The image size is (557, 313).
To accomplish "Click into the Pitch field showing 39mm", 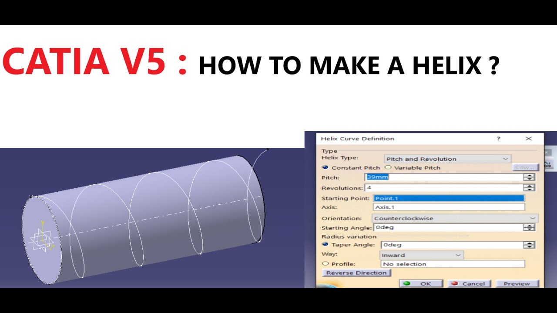I will coord(444,177).
